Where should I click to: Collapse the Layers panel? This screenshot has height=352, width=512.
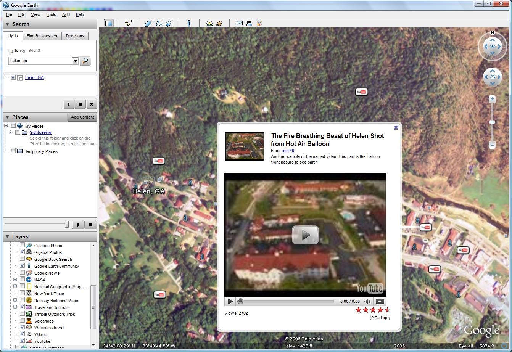7,236
